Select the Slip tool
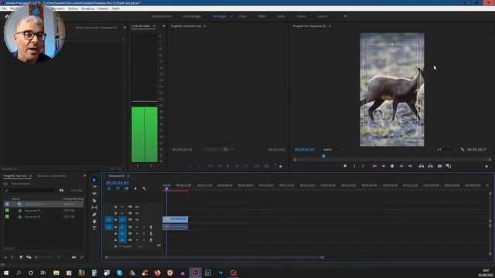Screen dimensions: 495x278 coord(94,208)
